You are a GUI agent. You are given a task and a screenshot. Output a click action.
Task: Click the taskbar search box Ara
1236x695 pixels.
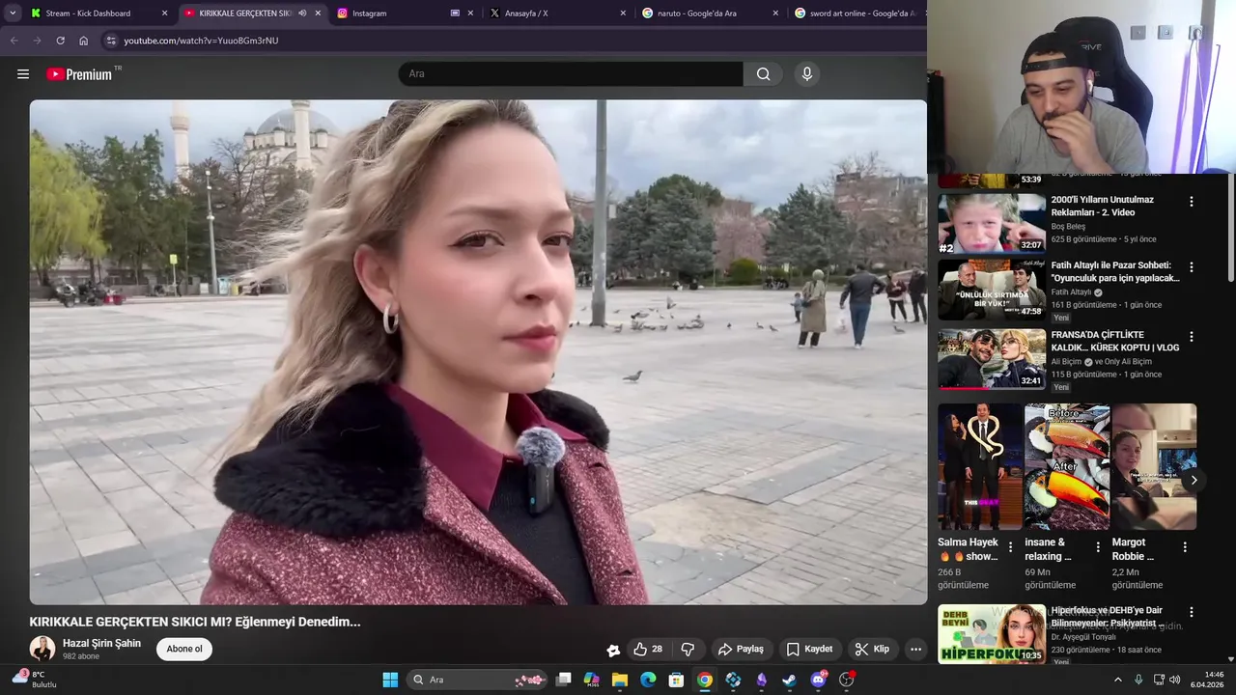point(478,680)
